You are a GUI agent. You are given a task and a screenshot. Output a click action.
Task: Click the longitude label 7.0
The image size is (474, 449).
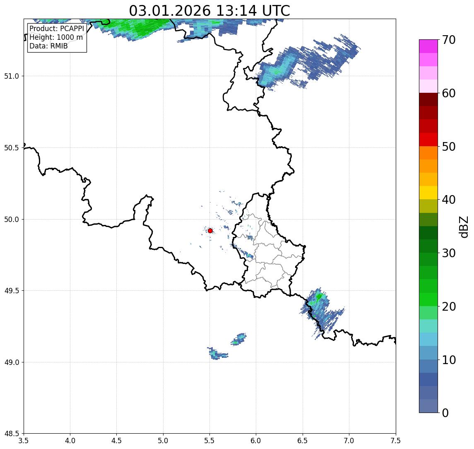pos(349,440)
